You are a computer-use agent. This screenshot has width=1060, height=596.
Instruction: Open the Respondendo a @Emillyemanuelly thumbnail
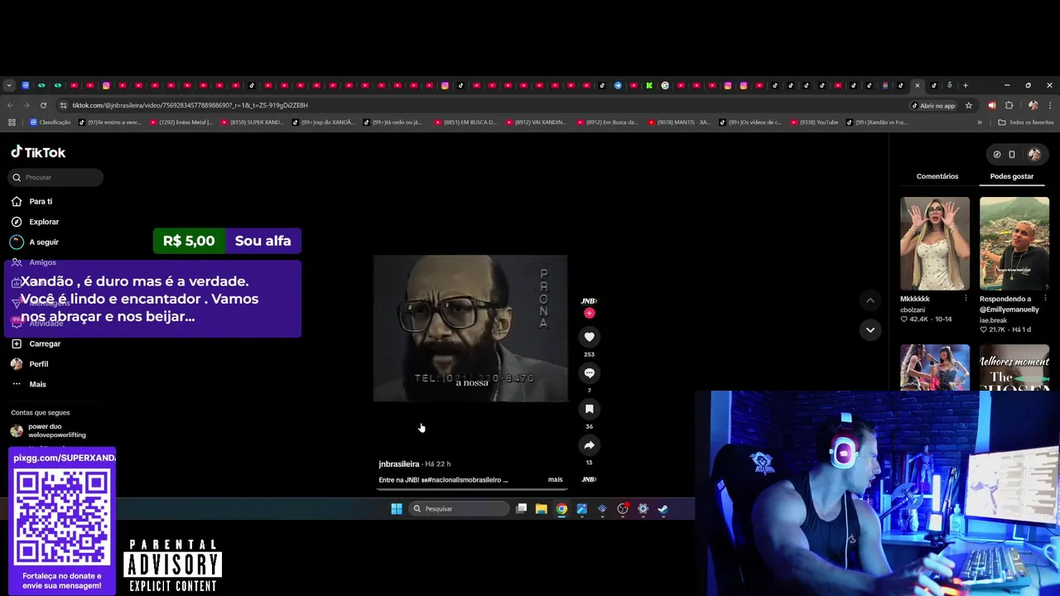1014,243
